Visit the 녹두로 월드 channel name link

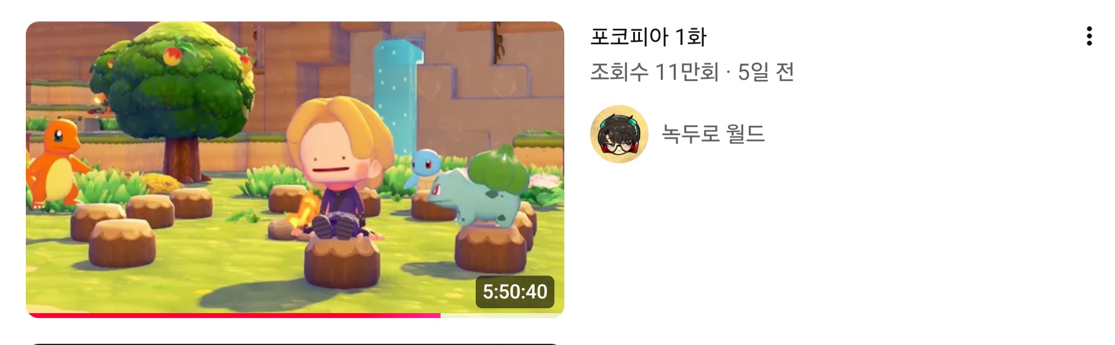click(713, 134)
